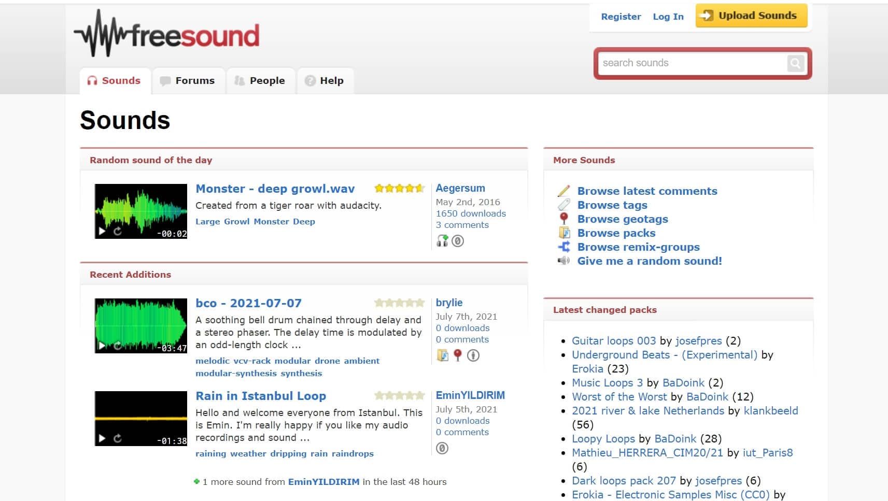The image size is (888, 501).
Task: Play the bco 2021-07-07 sound
Action: pyautogui.click(x=102, y=346)
